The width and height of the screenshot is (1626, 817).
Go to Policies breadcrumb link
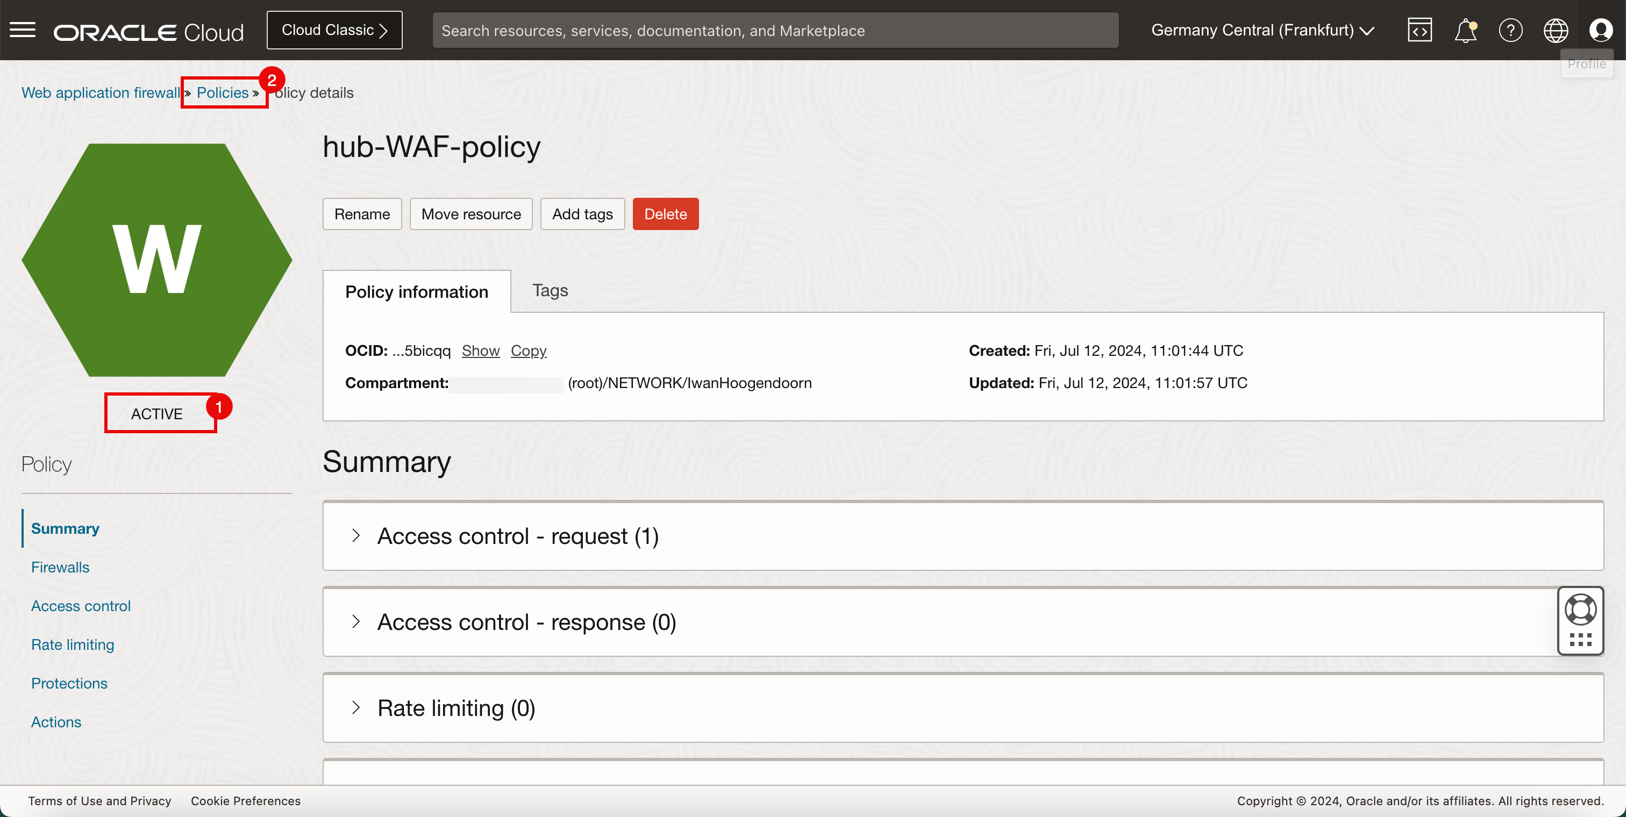coord(222,93)
